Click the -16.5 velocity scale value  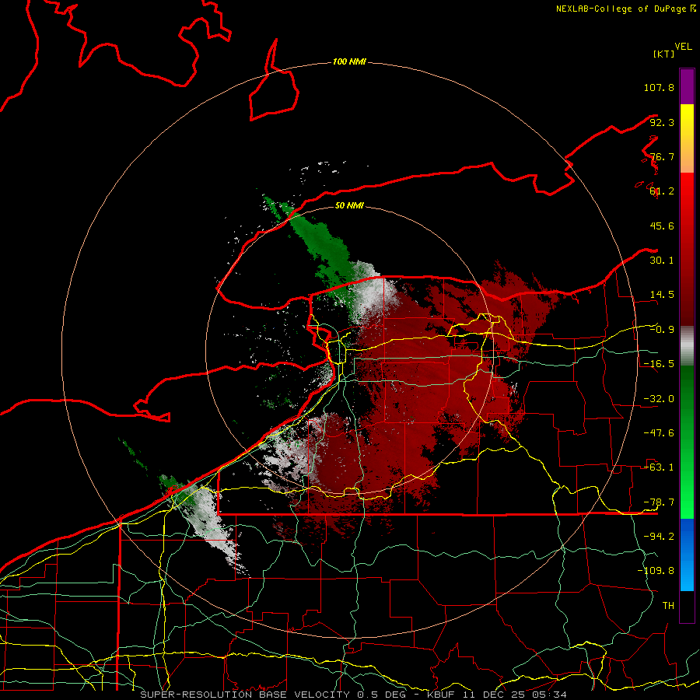pos(659,364)
